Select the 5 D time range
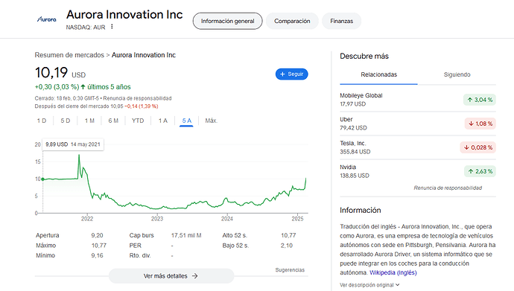Viewport: 514px width, 291px height. tap(66, 121)
